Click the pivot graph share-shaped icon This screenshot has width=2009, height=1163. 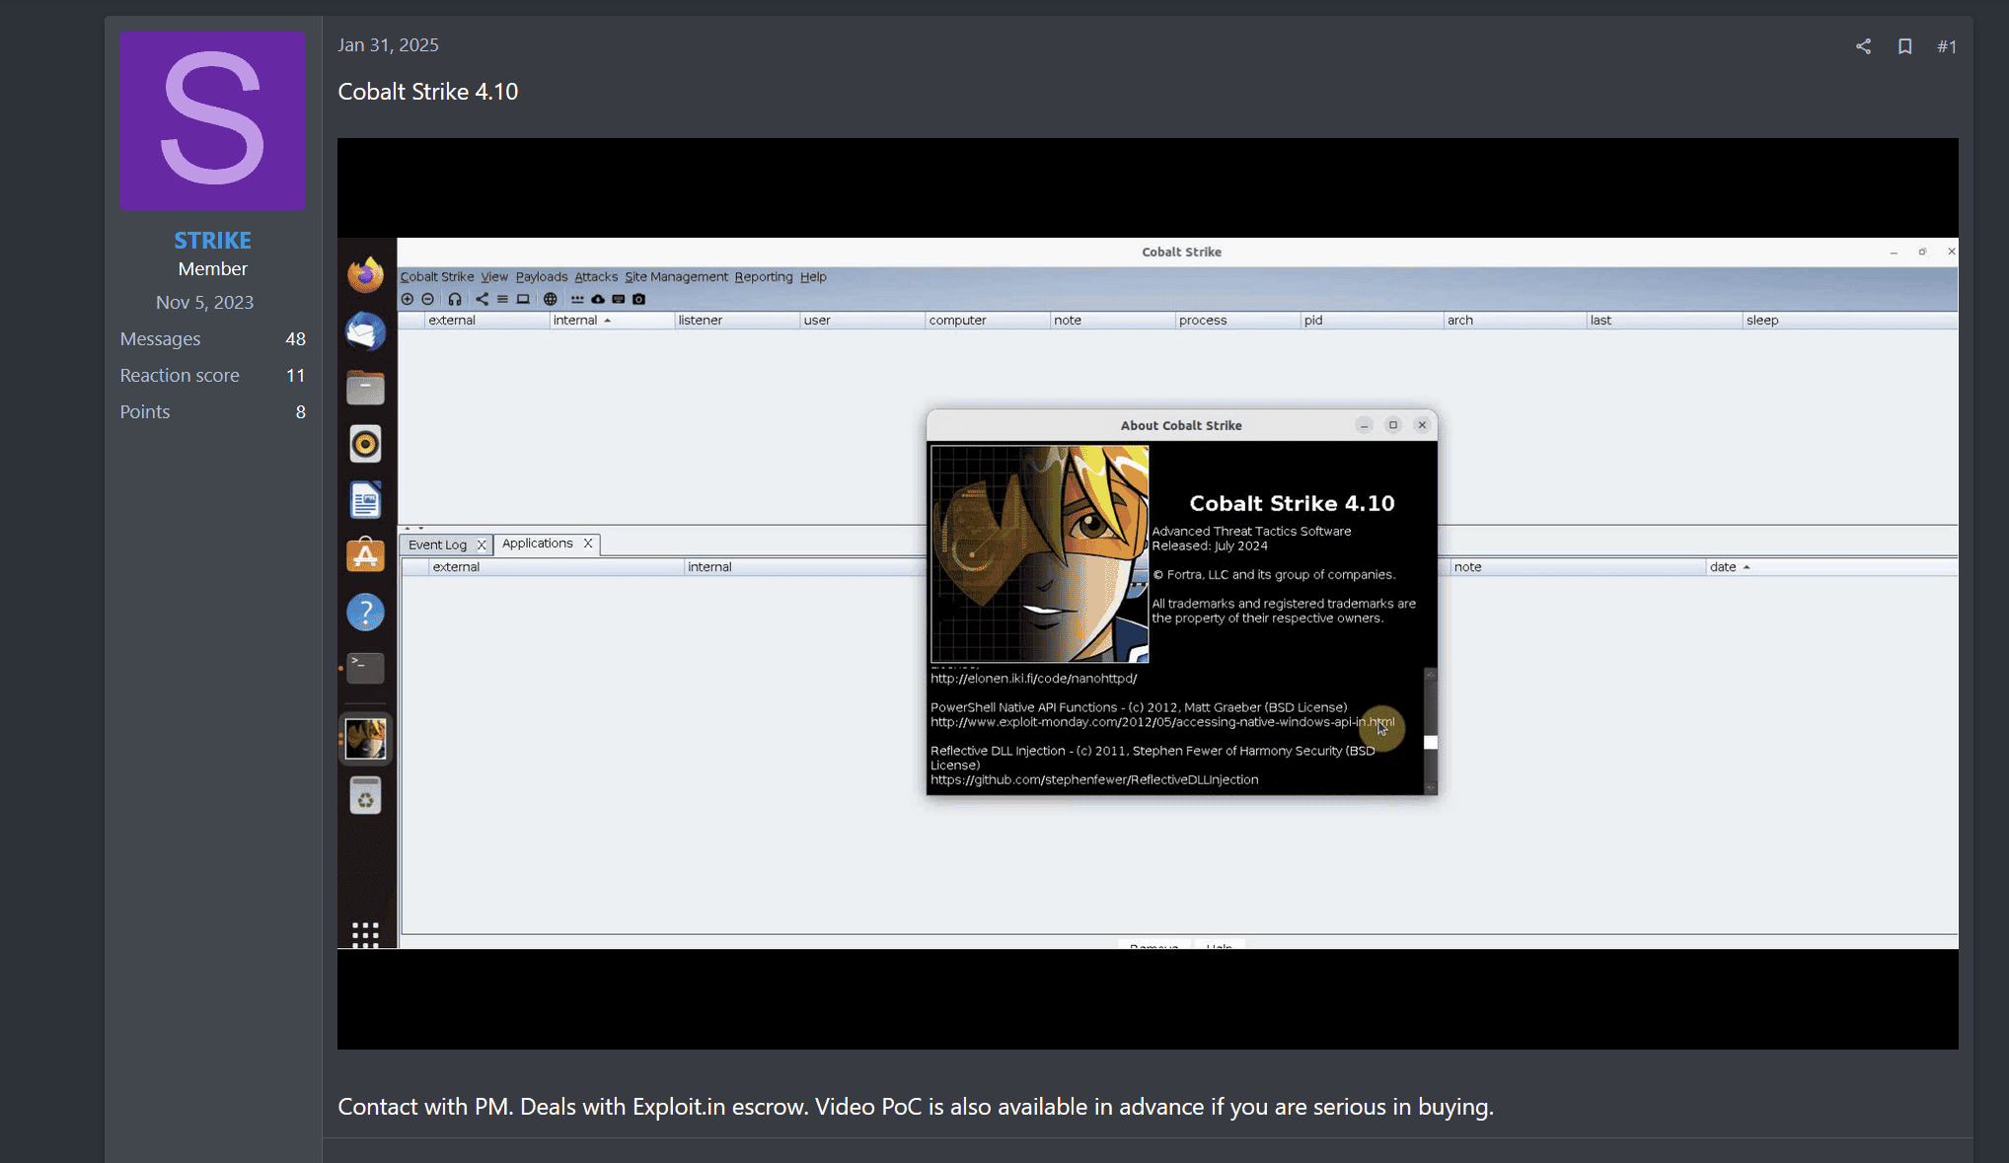click(x=482, y=299)
